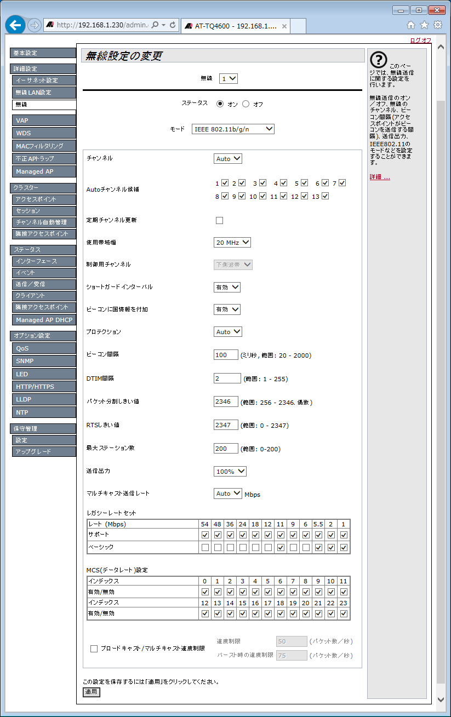Open the プロテクション Auto dropdown
451x717 pixels.
pyautogui.click(x=228, y=332)
